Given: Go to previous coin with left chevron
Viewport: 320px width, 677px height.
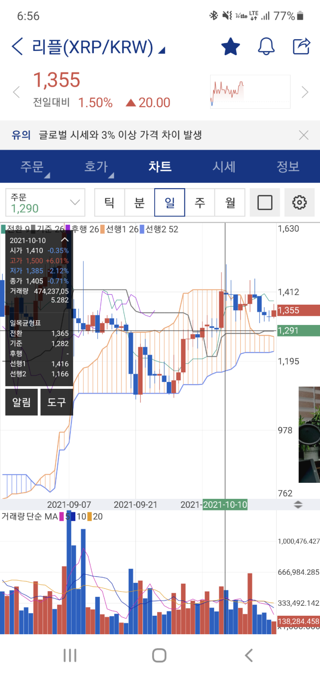Looking at the screenshot, I should pyautogui.click(x=16, y=92).
